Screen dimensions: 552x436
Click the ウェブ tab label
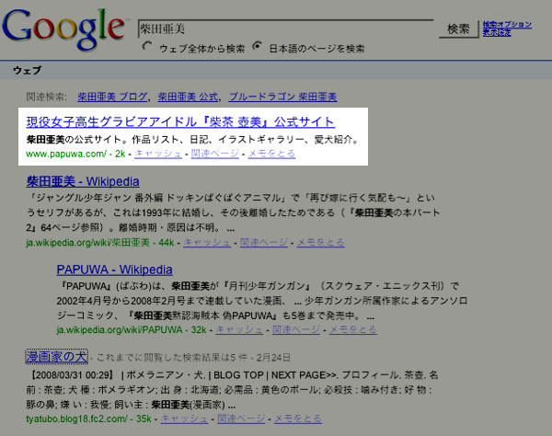tap(27, 71)
